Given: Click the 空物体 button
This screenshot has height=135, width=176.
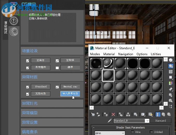Looking at the screenshot, I should [70, 60].
